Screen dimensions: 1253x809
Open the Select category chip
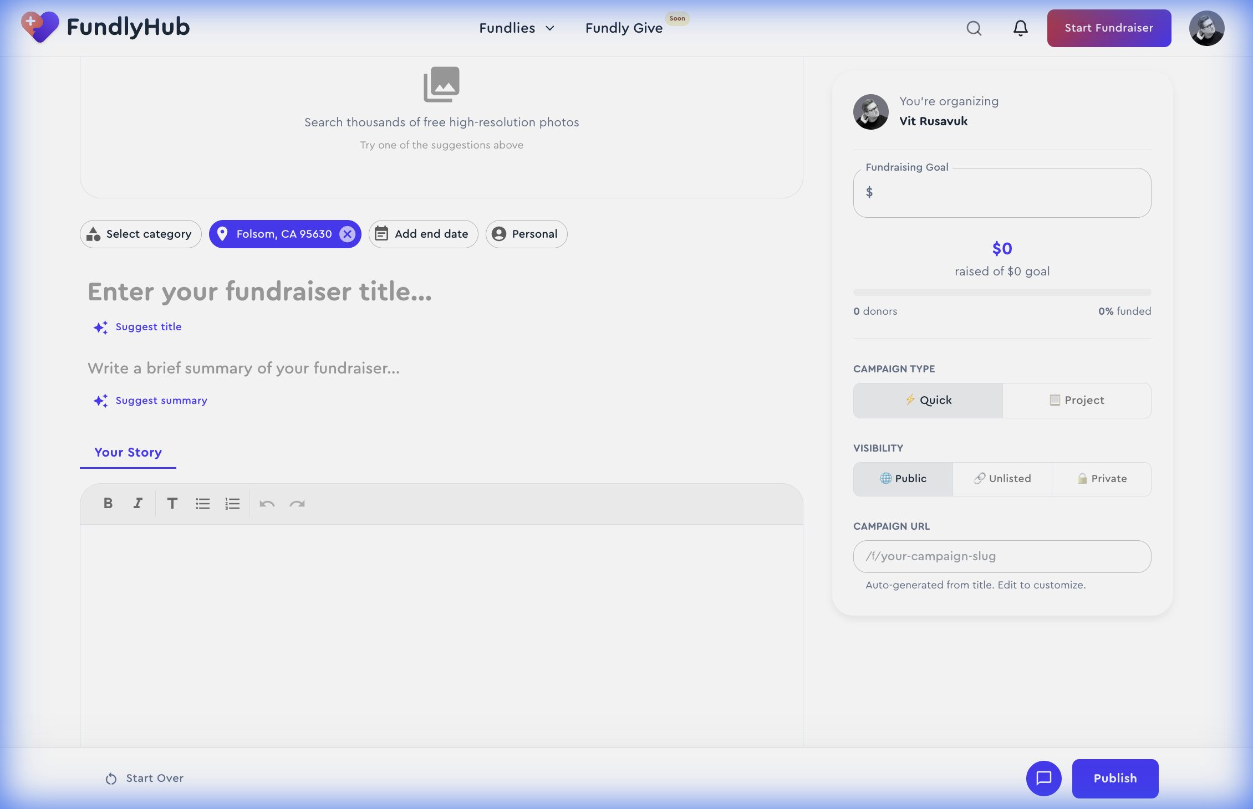[x=140, y=234]
